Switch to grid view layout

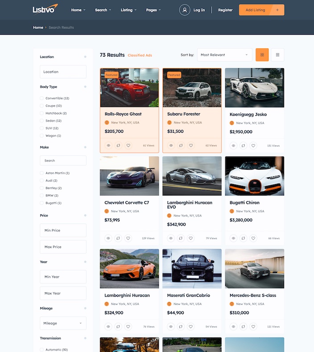262,55
